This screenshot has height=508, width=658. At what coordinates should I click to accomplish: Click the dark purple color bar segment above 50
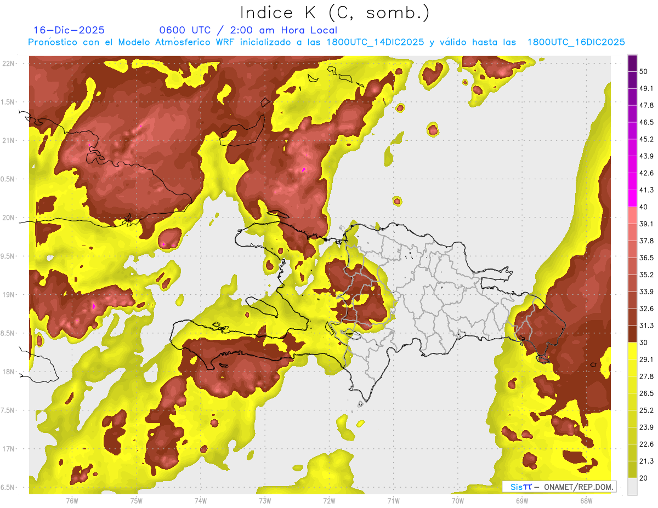(633, 64)
